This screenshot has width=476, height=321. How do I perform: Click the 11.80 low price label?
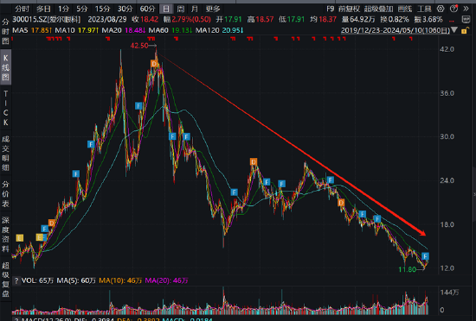407,269
